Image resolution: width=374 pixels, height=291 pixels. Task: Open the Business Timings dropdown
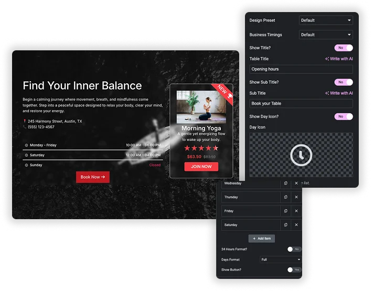point(326,35)
